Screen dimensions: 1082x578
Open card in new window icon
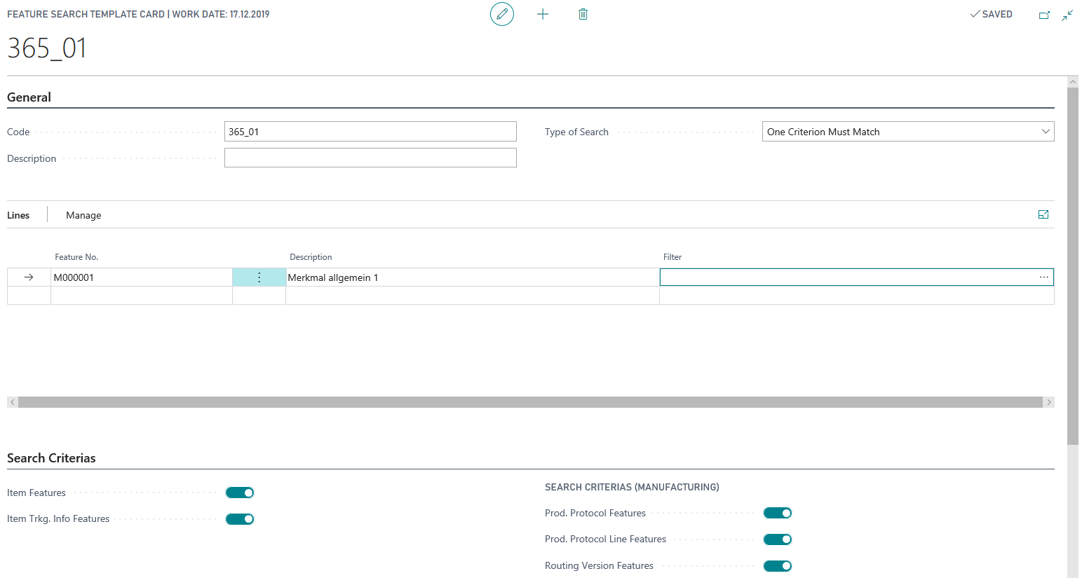click(1044, 15)
